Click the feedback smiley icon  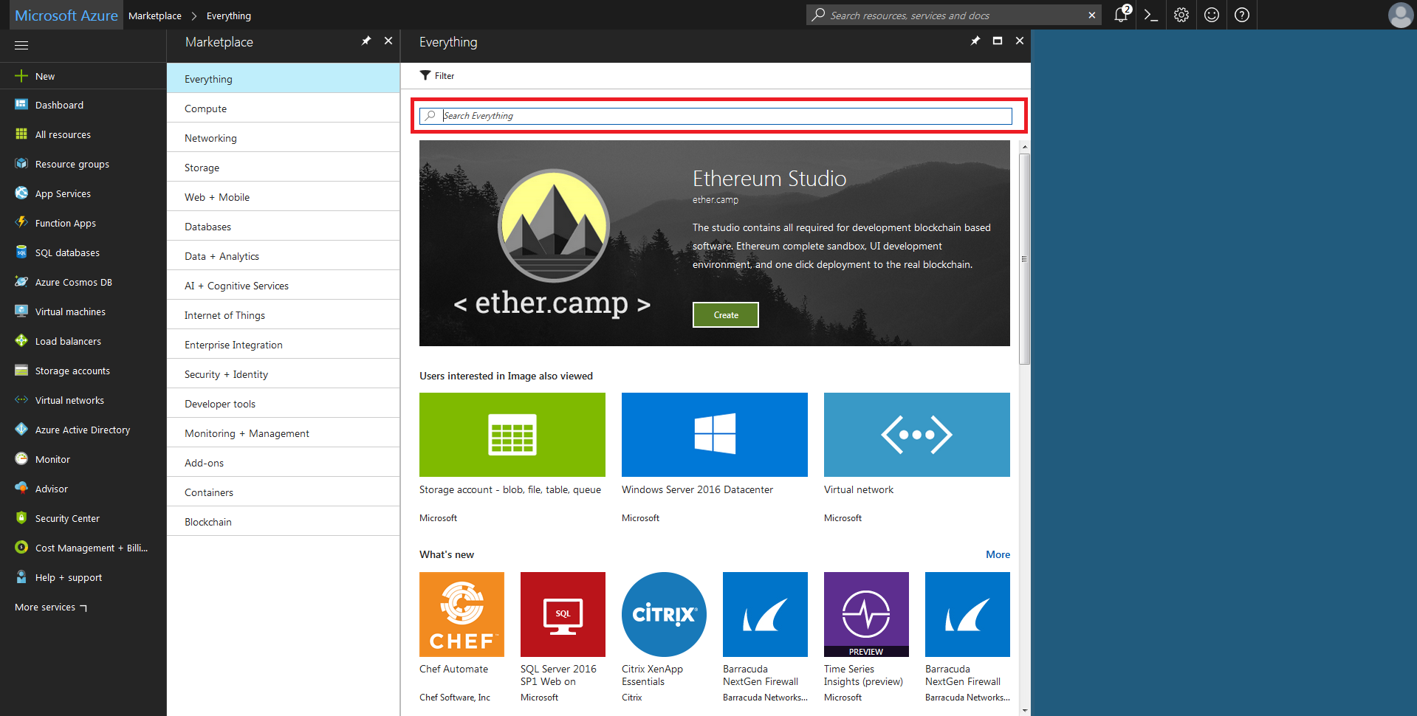point(1212,15)
